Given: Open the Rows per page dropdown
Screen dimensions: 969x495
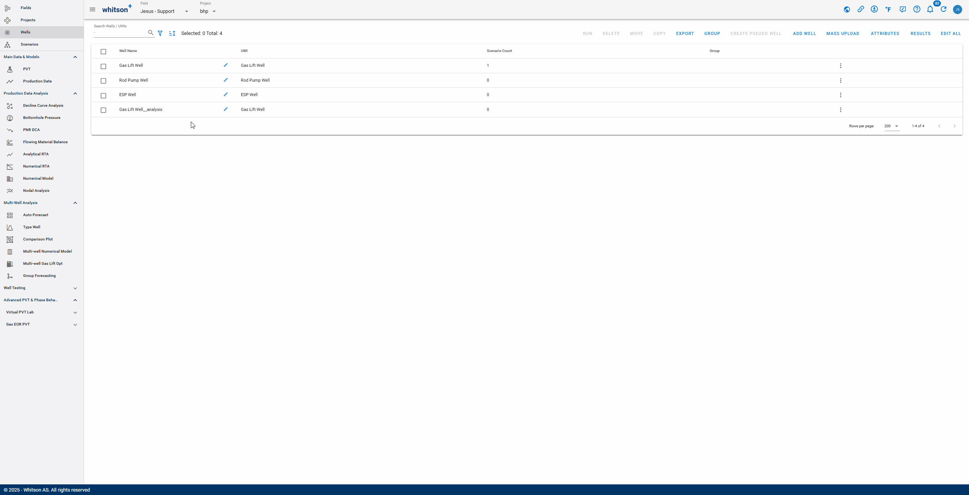Looking at the screenshot, I should [x=891, y=126].
